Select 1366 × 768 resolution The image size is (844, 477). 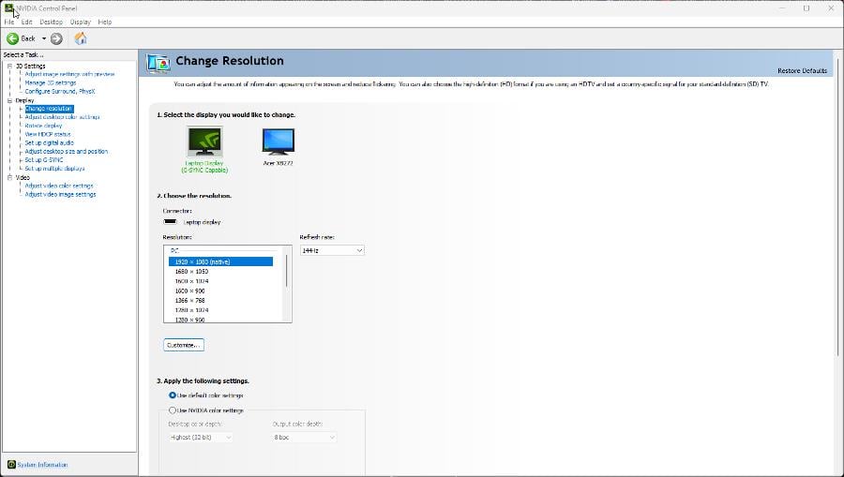189,301
